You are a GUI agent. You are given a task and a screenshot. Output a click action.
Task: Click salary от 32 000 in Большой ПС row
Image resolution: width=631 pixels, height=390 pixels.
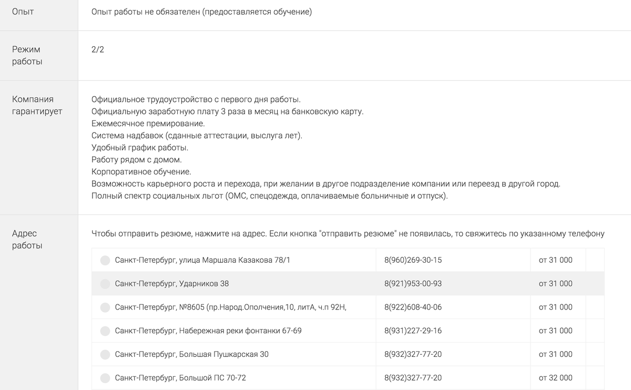tap(555, 378)
